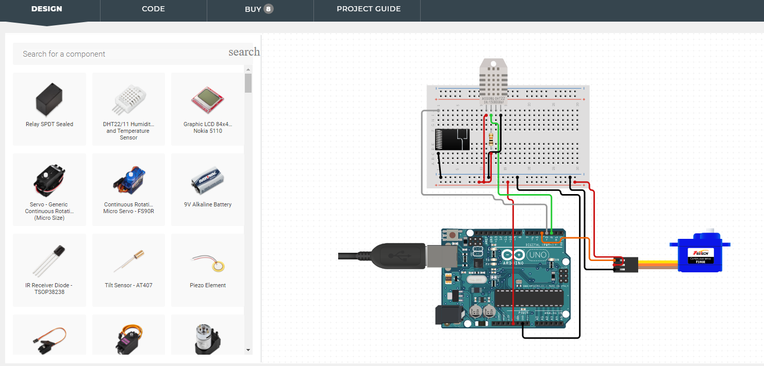Select the DC gear motor component
The height and width of the screenshot is (366, 764).
click(x=207, y=335)
